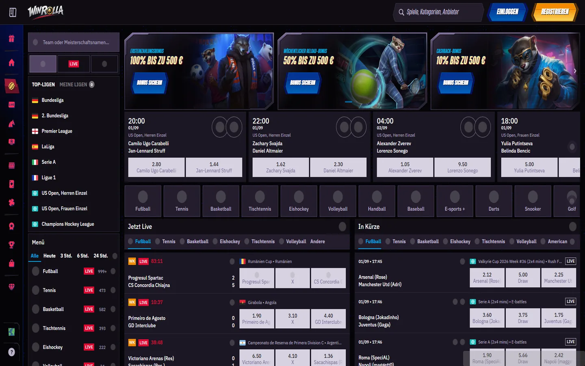This screenshot has height=366, width=585.
Task: Expand the In Kürze section icon
Action: tap(573, 227)
